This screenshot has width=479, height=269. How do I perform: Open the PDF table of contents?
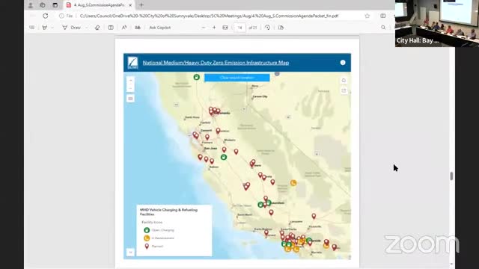pyautogui.click(x=31, y=28)
